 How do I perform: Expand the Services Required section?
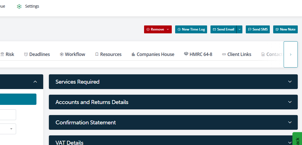pos(290,82)
